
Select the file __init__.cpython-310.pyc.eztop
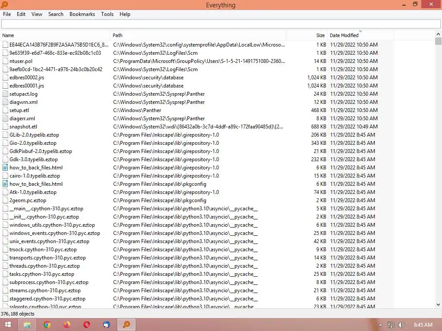(x=44, y=217)
